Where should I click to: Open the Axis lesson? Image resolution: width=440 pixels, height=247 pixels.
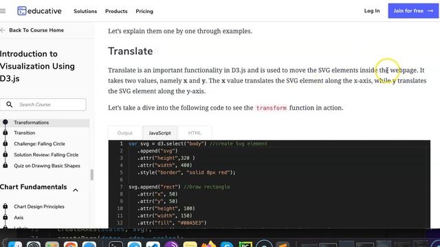[x=19, y=217]
